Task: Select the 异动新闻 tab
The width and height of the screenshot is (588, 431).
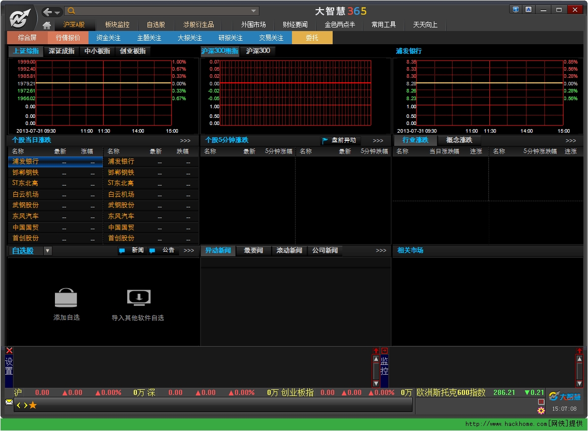Action: pyautogui.click(x=218, y=251)
